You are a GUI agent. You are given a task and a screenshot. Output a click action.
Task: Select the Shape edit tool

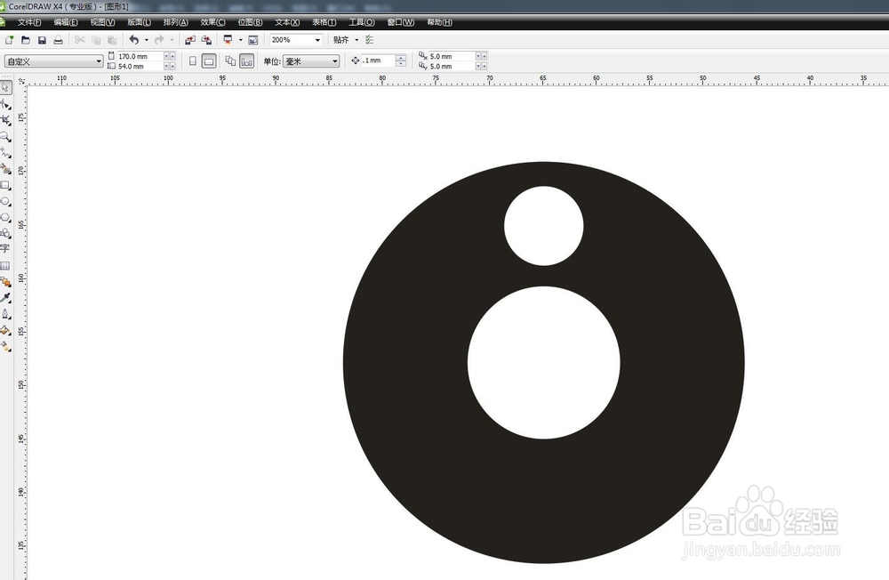(x=5, y=104)
